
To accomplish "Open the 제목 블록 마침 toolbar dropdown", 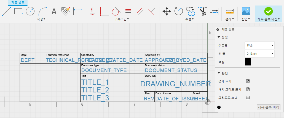I will (x=269, y=19).
